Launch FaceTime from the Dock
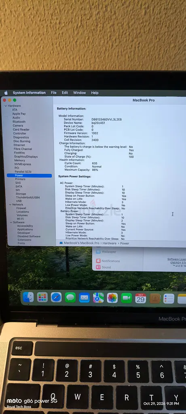Image resolution: width=186 pixels, height=414 pixels. click(127, 298)
